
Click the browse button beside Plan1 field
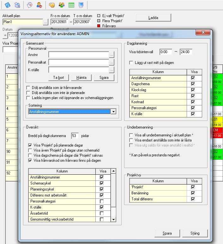click(45, 22)
